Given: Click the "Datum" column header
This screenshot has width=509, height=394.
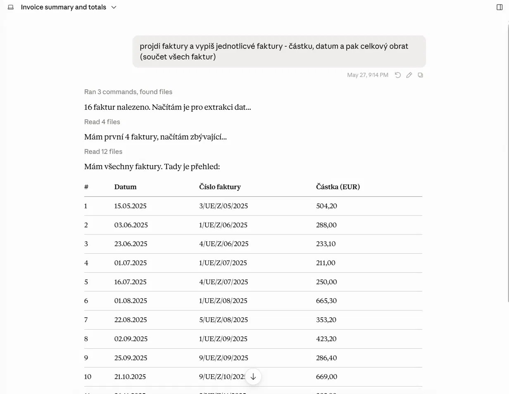Looking at the screenshot, I should click(x=125, y=187).
